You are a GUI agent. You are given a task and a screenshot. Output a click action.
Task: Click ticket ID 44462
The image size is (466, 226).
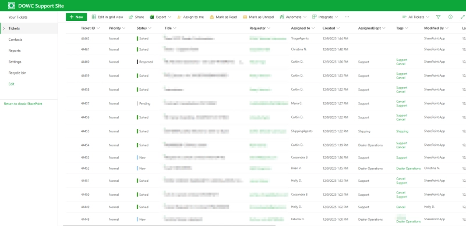(85, 38)
